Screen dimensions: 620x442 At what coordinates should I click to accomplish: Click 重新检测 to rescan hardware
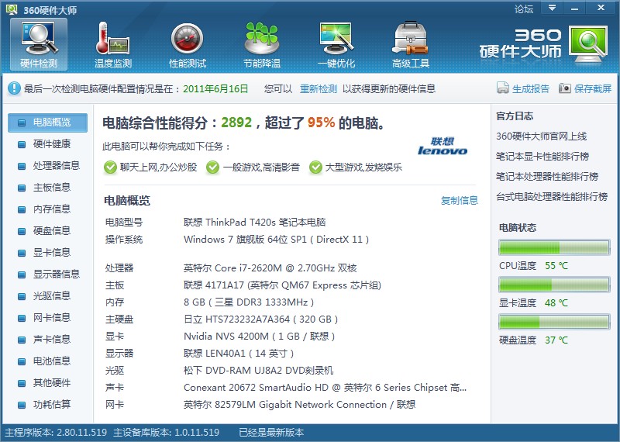pyautogui.click(x=319, y=88)
